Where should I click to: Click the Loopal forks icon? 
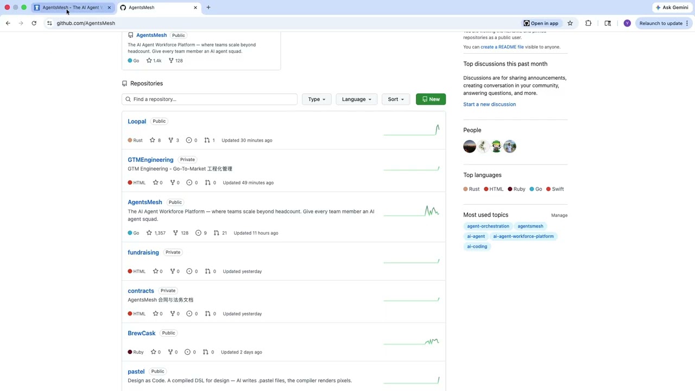point(171,140)
